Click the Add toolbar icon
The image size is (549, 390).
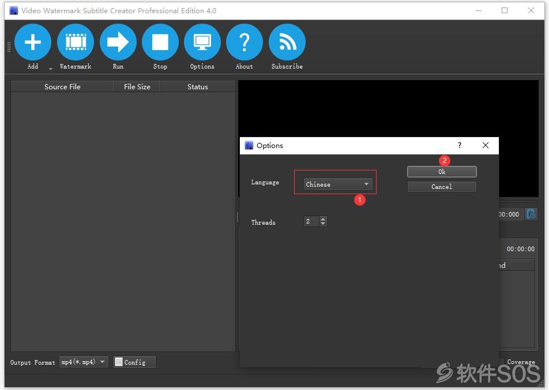(x=32, y=42)
